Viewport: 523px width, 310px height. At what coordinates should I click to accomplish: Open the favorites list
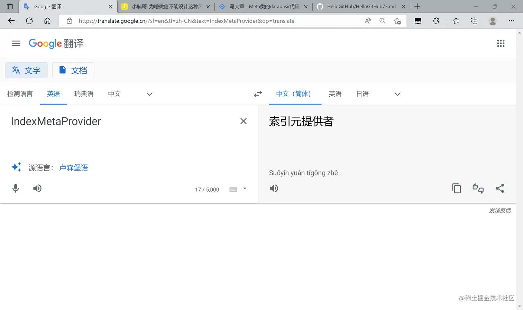click(x=456, y=21)
